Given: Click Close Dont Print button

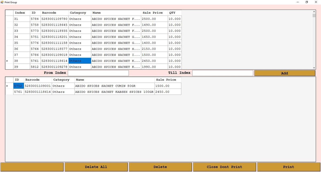Looking at the screenshot, I should click(224, 167).
